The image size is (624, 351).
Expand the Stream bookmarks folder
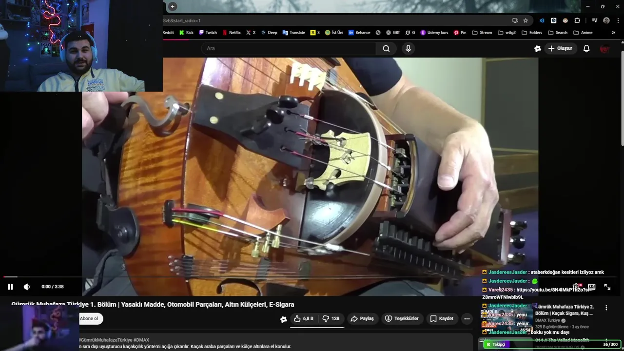click(x=482, y=33)
